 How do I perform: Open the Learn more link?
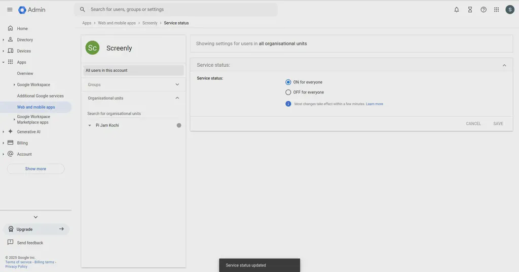[375, 104]
